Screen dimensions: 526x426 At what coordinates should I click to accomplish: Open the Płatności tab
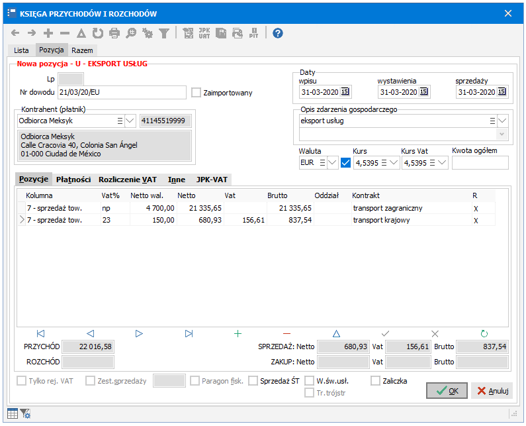(73, 180)
